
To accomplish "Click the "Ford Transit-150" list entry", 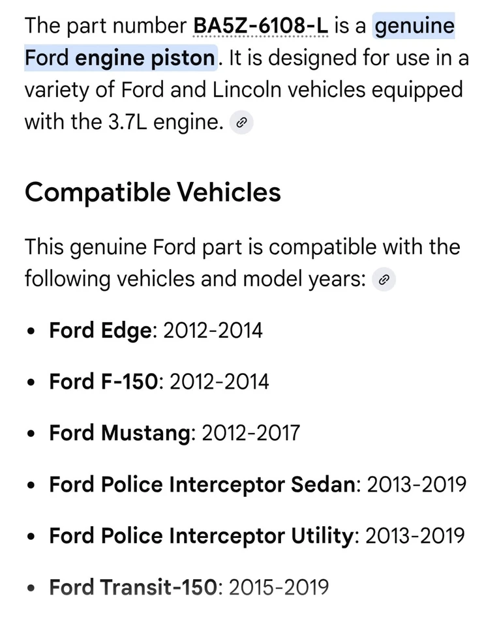I will point(132,587).
